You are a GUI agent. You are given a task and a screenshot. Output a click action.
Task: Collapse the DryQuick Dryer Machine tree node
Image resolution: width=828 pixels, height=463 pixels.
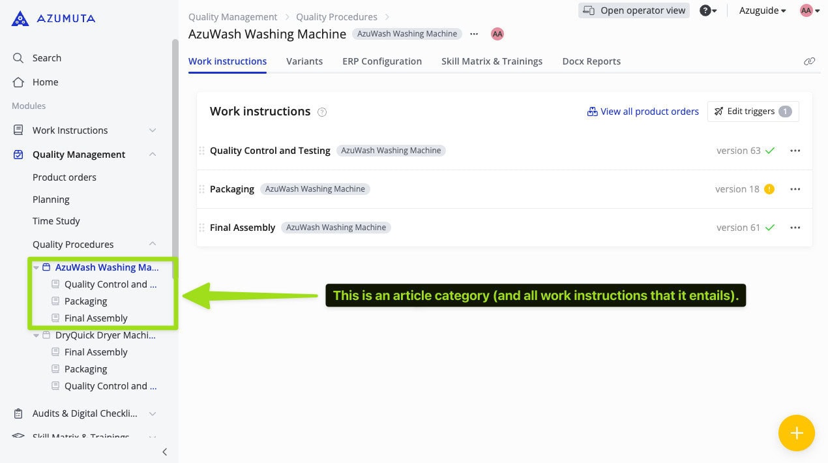(37, 336)
